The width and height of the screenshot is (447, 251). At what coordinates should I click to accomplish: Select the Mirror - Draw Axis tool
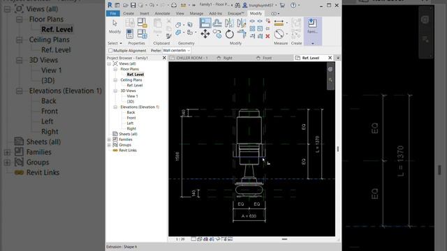(x=242, y=23)
